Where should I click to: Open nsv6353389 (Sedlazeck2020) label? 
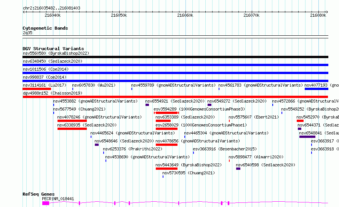pos(185,117)
